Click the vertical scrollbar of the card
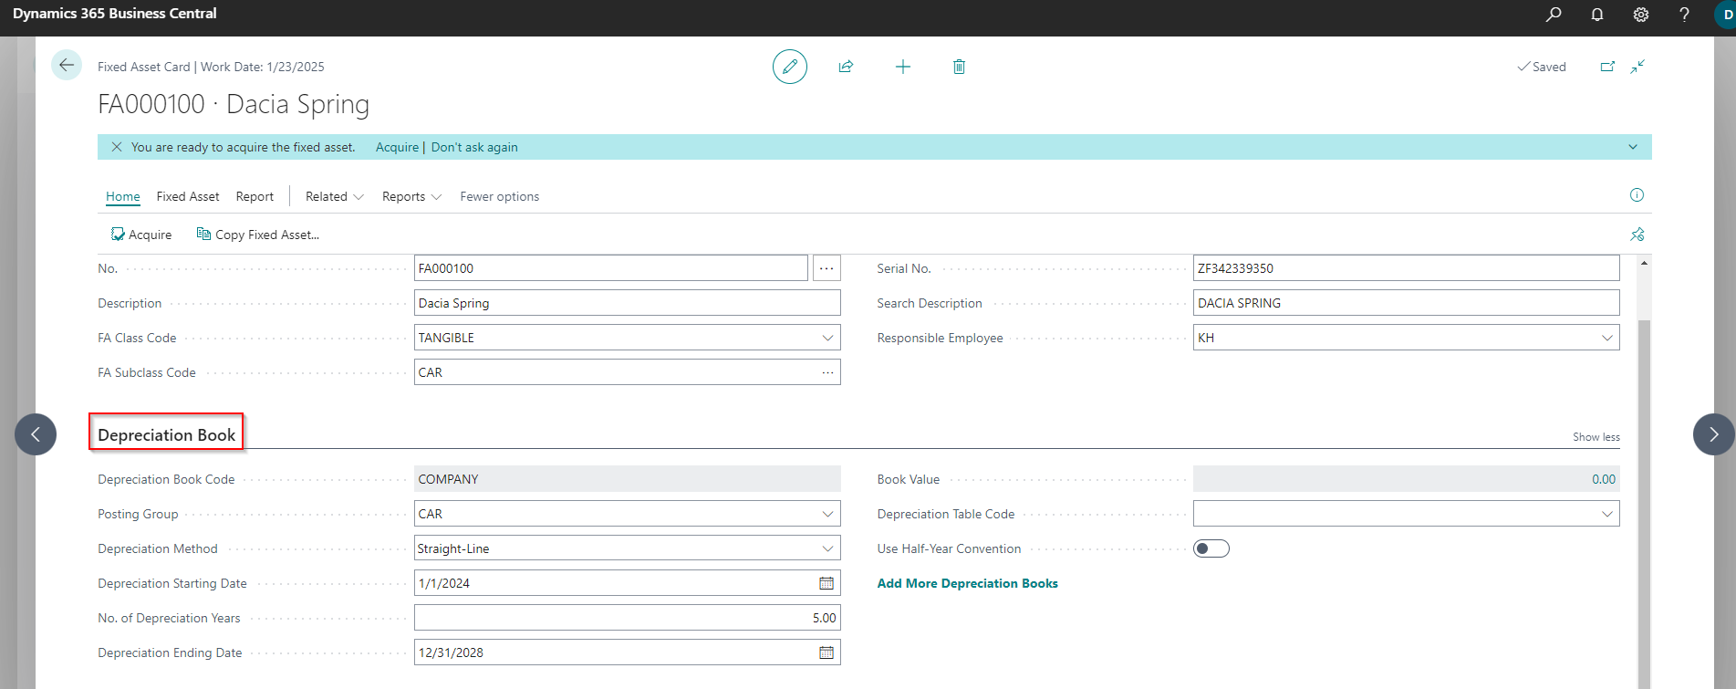Viewport: 1736px width, 689px height. click(1644, 502)
